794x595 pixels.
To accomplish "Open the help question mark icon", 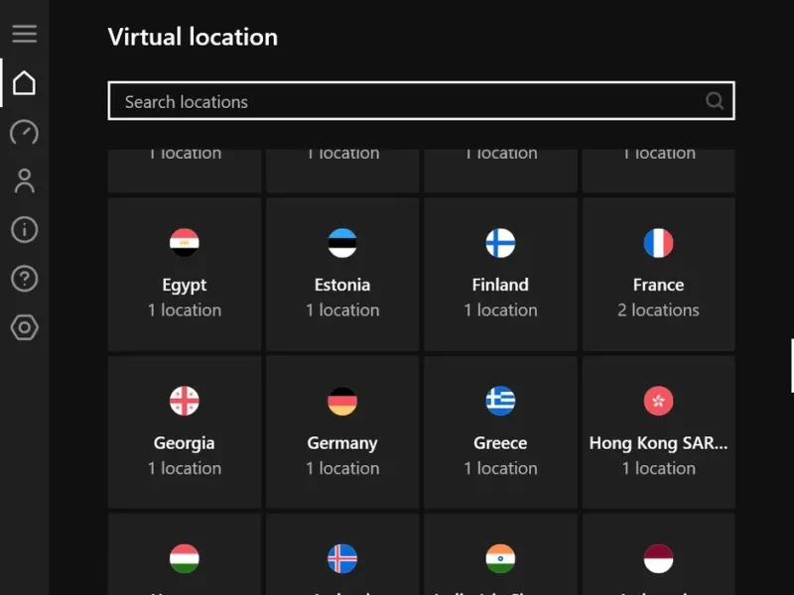I will pos(24,279).
